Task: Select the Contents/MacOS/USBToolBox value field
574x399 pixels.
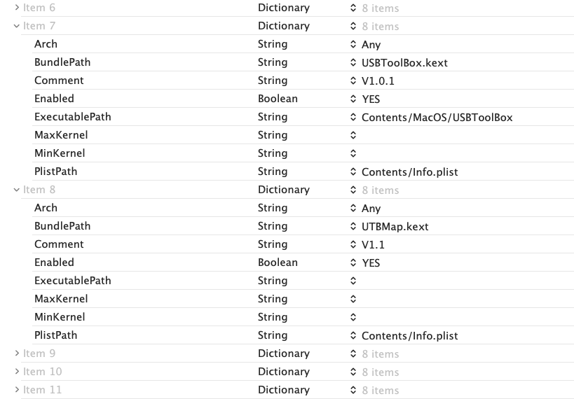Action: click(437, 117)
